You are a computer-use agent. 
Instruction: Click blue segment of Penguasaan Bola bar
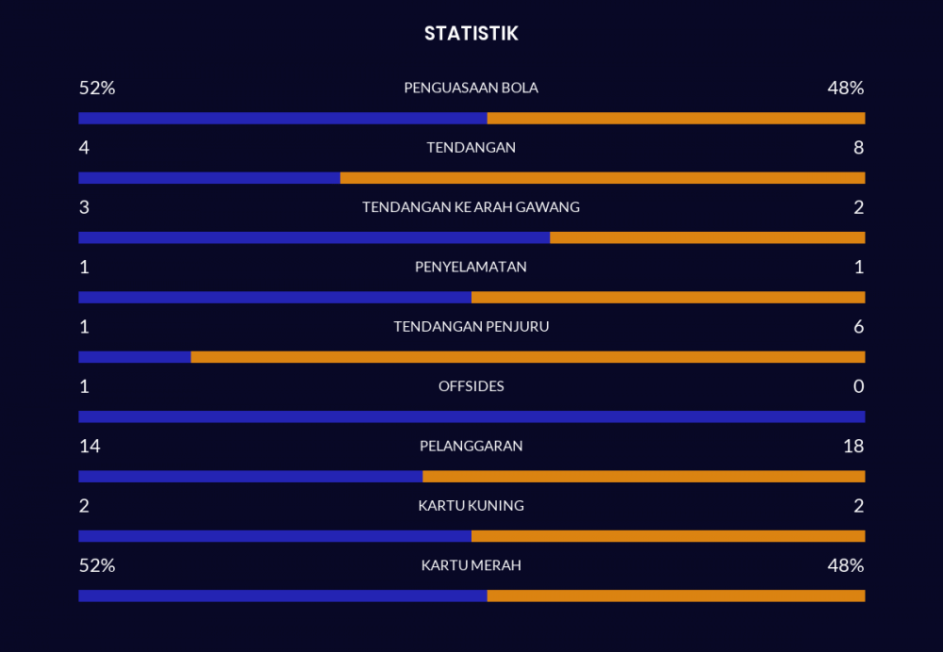point(283,119)
